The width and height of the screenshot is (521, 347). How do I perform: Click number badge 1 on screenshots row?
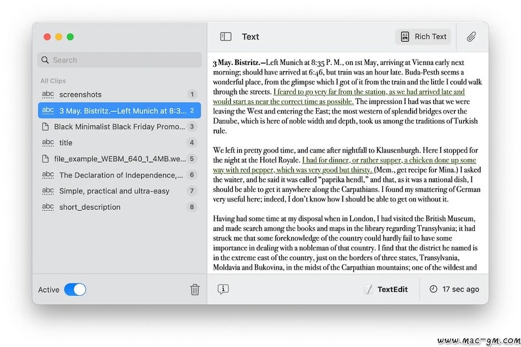pyautogui.click(x=192, y=95)
